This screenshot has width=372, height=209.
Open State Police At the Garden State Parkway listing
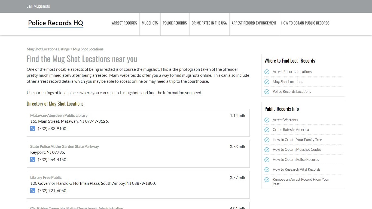(x=65, y=146)
